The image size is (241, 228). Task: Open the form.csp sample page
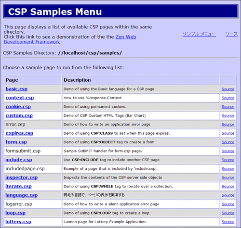click(16, 142)
